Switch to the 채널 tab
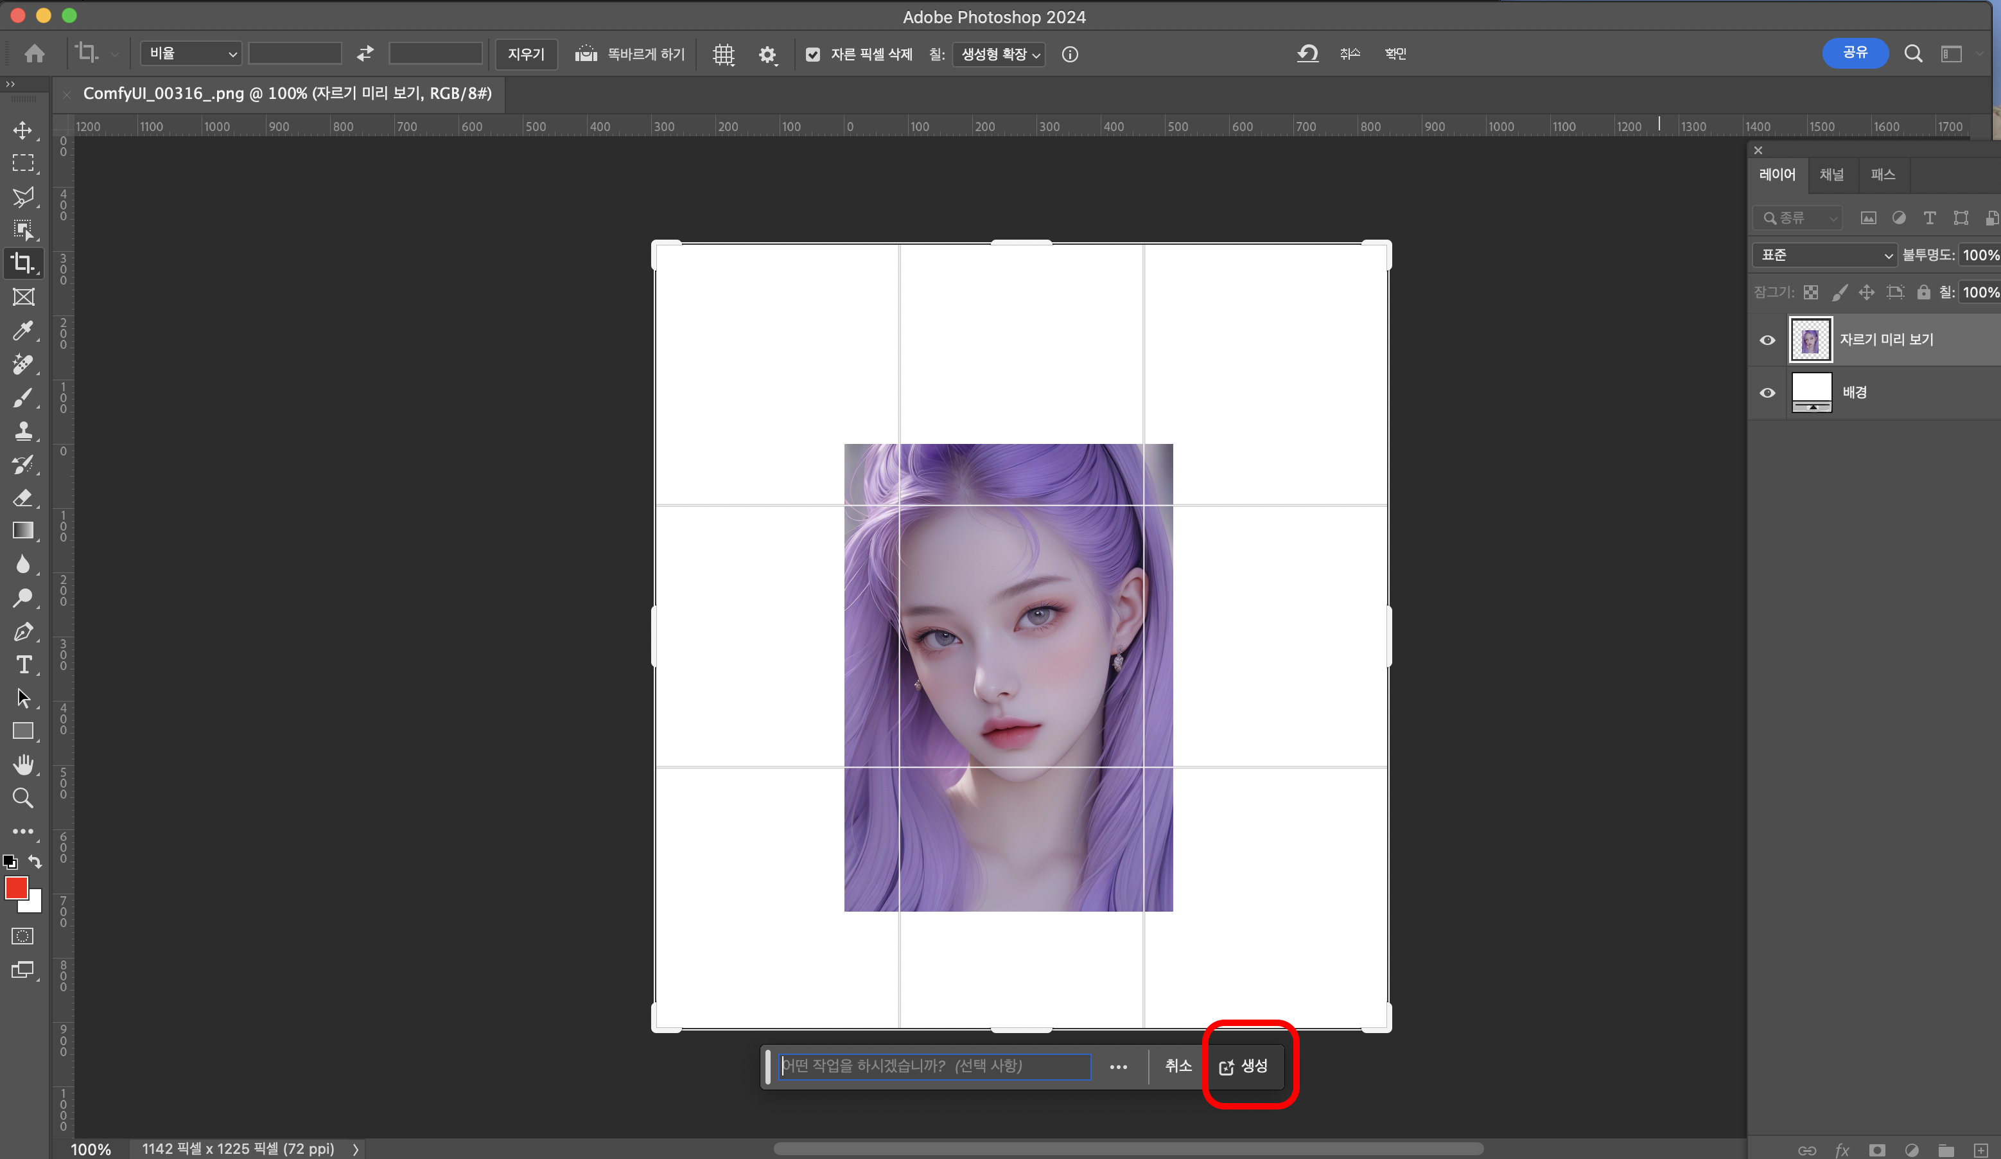Image resolution: width=2001 pixels, height=1159 pixels. point(1831,175)
